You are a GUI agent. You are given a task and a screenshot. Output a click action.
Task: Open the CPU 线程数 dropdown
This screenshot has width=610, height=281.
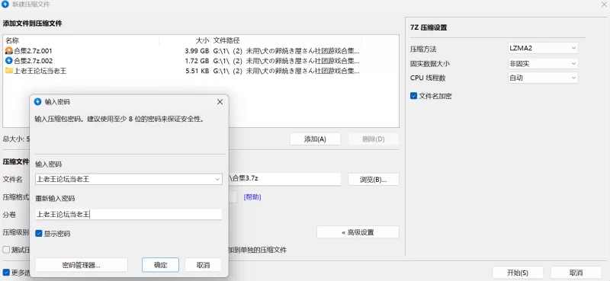click(x=543, y=78)
